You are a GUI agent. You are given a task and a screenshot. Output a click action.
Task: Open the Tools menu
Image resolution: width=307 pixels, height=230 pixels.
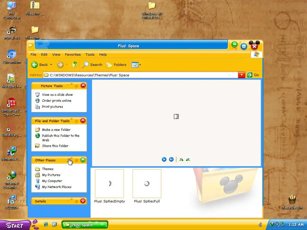pyautogui.click(x=90, y=55)
